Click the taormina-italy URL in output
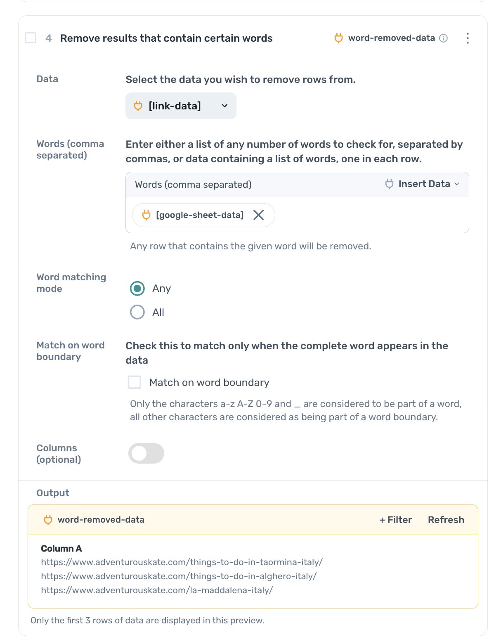This screenshot has height=644, width=501. [x=182, y=562]
